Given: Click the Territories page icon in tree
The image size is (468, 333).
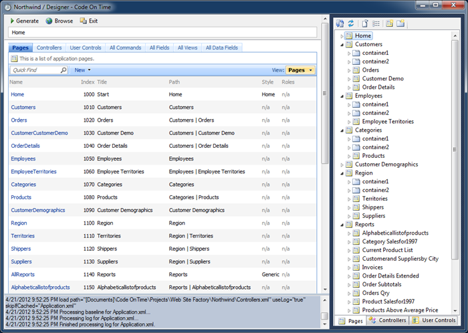Looking at the screenshot, I should tap(356, 199).
